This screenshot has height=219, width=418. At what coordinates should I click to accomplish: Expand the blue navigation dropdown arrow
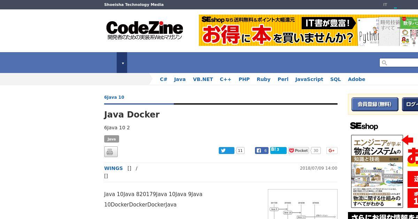click(122, 63)
